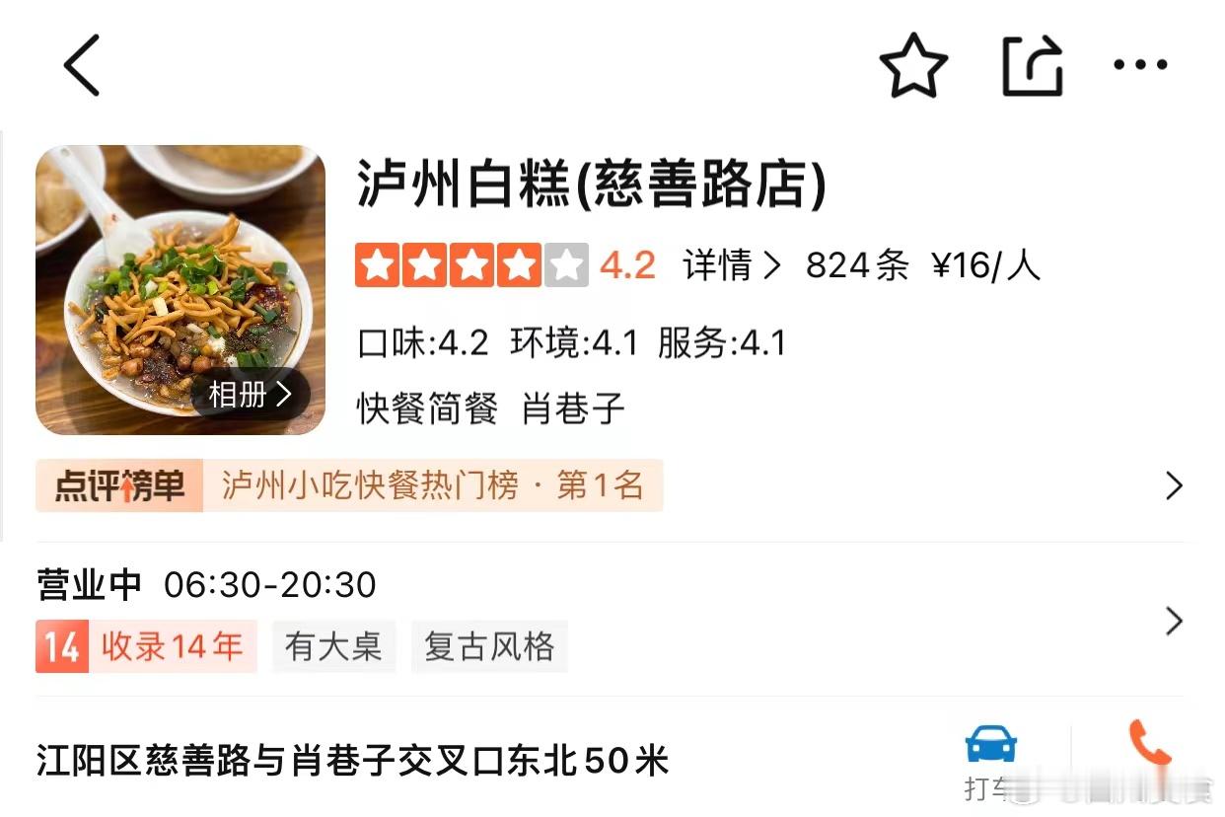Tap the red 14 badge icon

click(62, 646)
